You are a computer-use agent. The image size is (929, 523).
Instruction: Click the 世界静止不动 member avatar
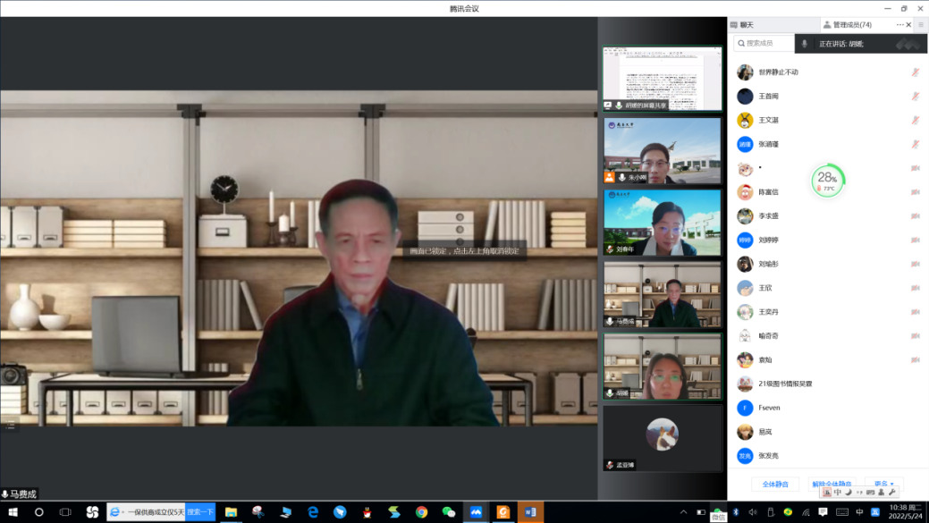tap(745, 72)
